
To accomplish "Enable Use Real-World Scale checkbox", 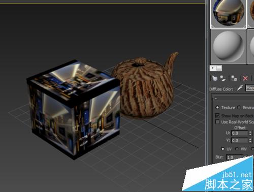I will tap(217, 122).
